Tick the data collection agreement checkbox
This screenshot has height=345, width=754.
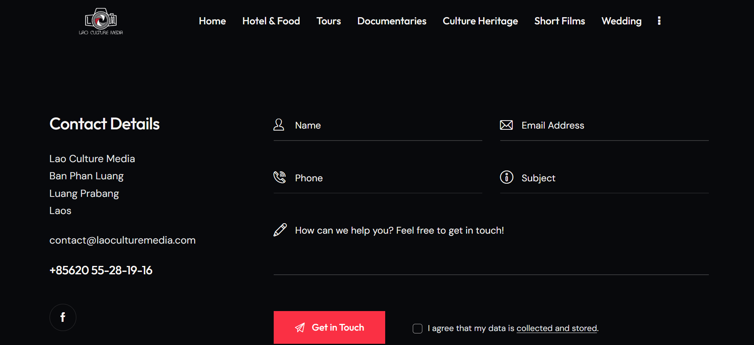tap(417, 328)
